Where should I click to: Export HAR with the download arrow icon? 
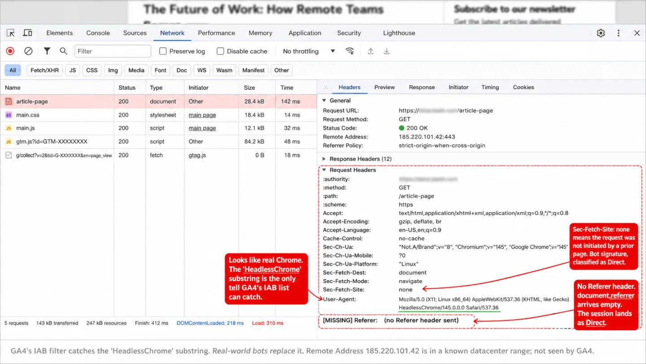387,51
